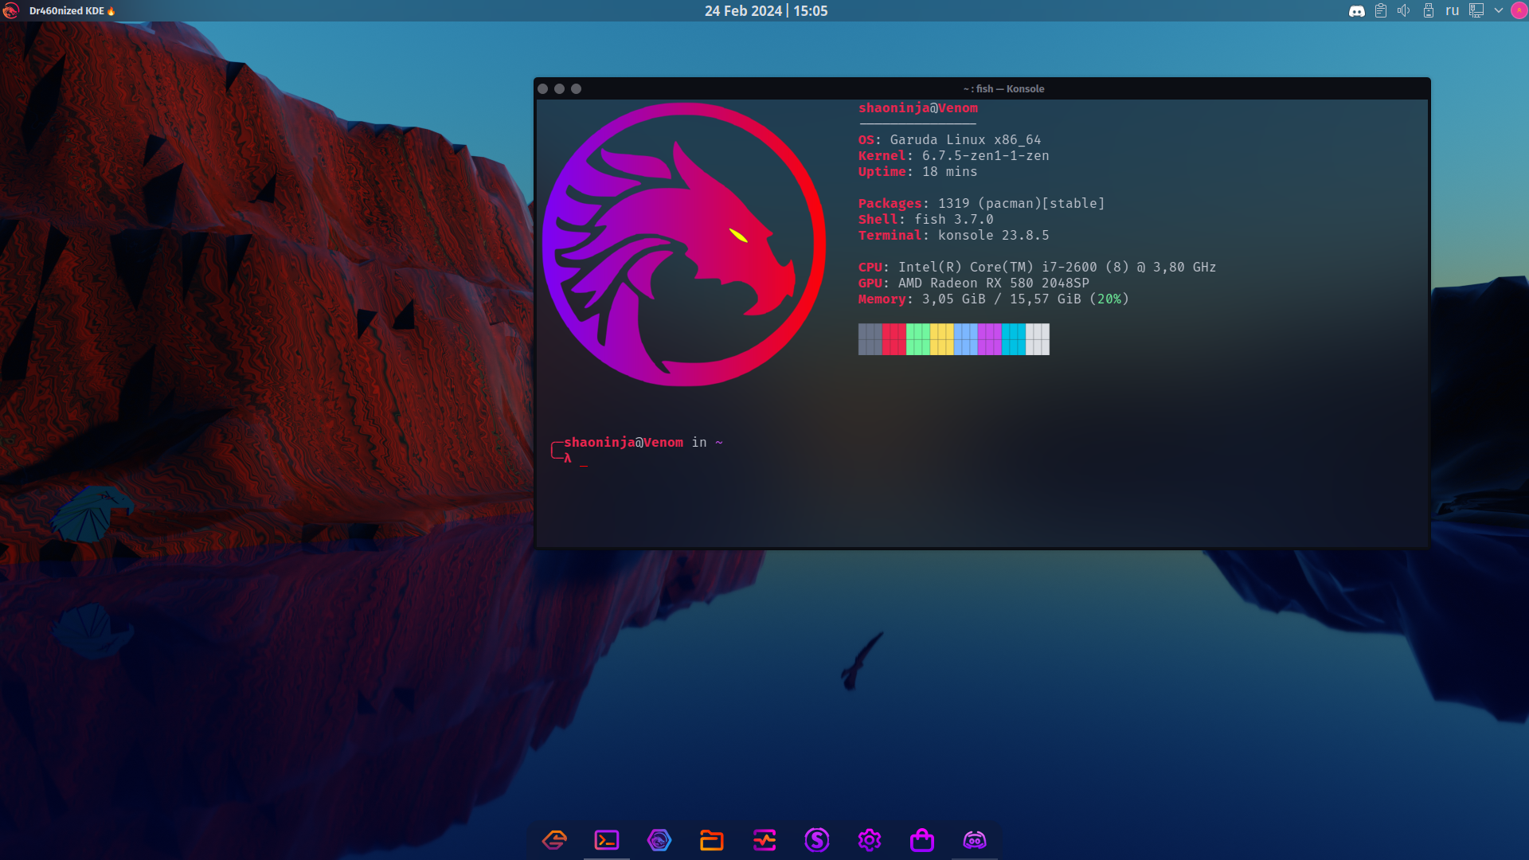Open the system monitor pulse icon
Viewport: 1529px width, 860px height.
(764, 840)
